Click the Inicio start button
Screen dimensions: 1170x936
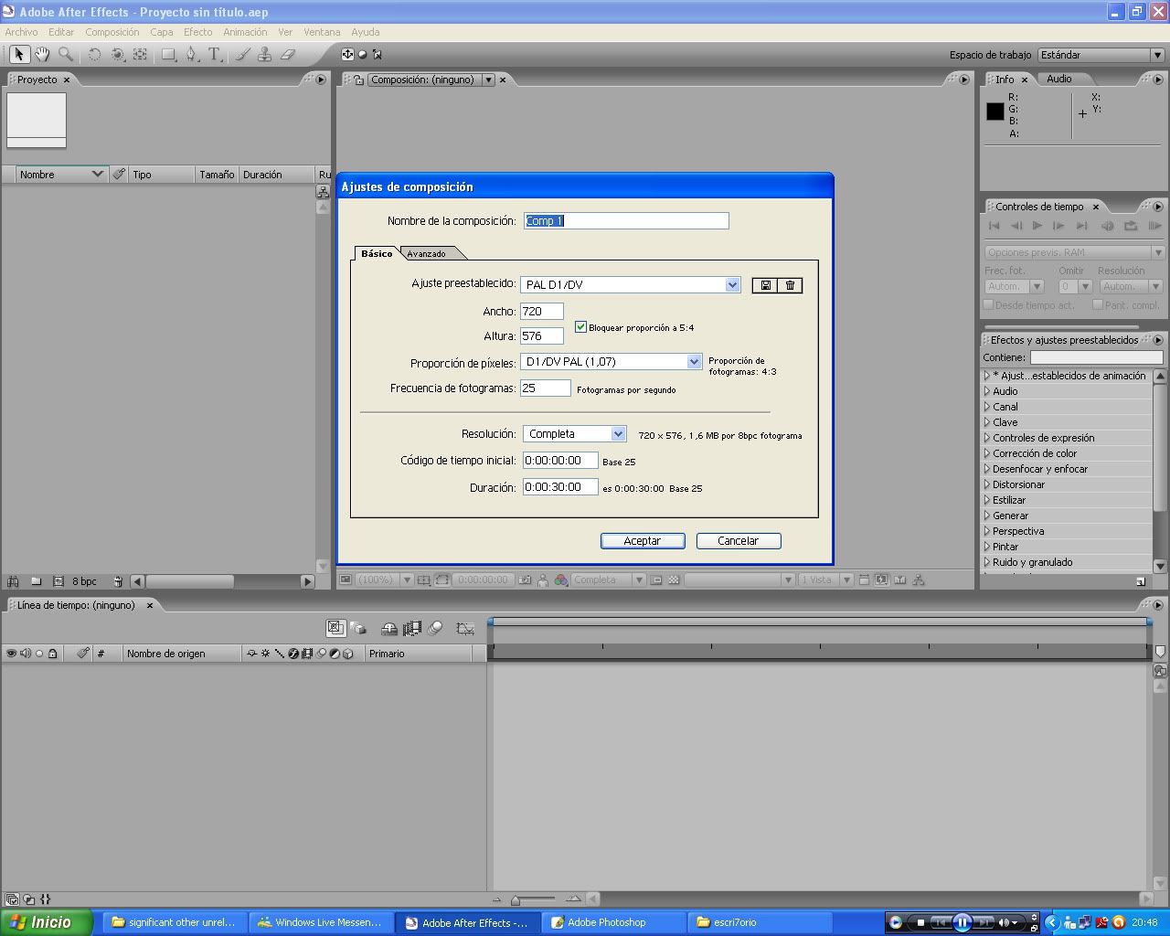[x=46, y=922]
